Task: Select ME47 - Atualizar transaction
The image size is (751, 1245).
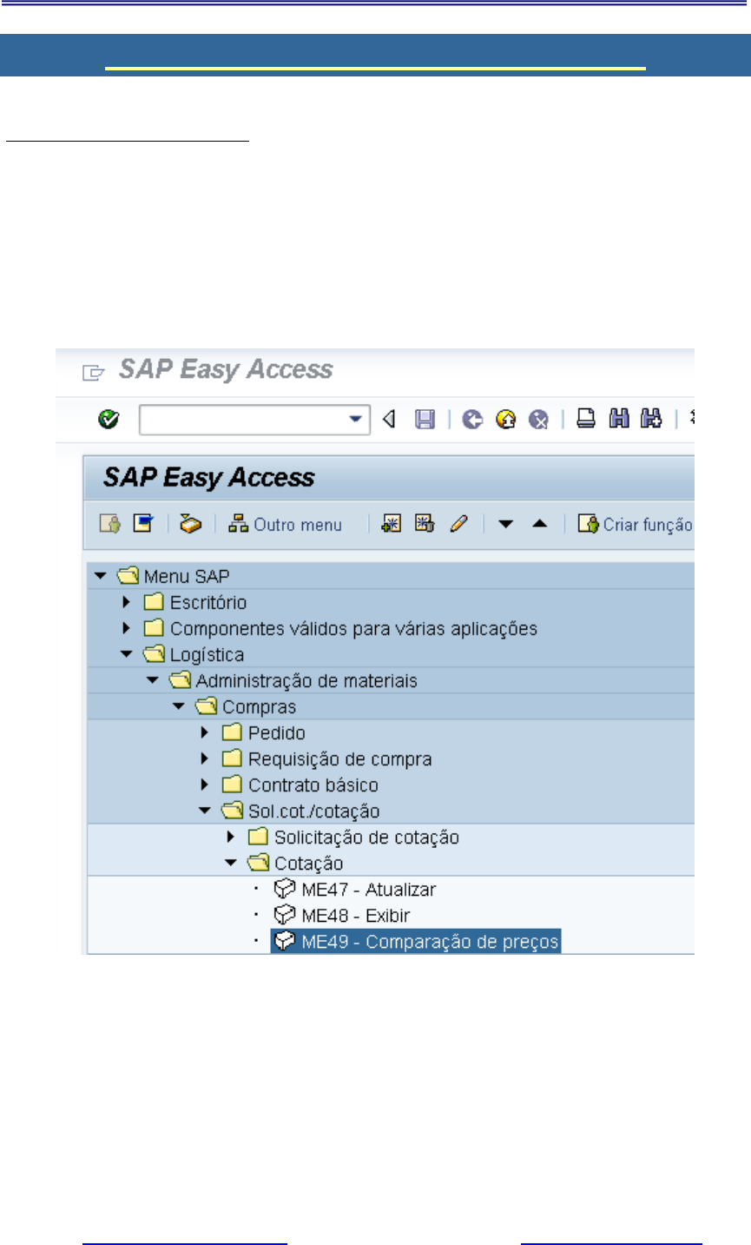Action: click(368, 889)
